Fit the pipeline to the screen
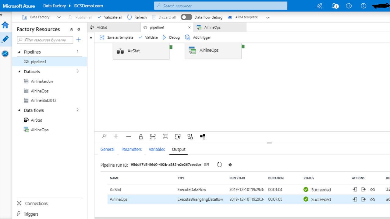Screen dimensions: 390x219 [x=165, y=137]
